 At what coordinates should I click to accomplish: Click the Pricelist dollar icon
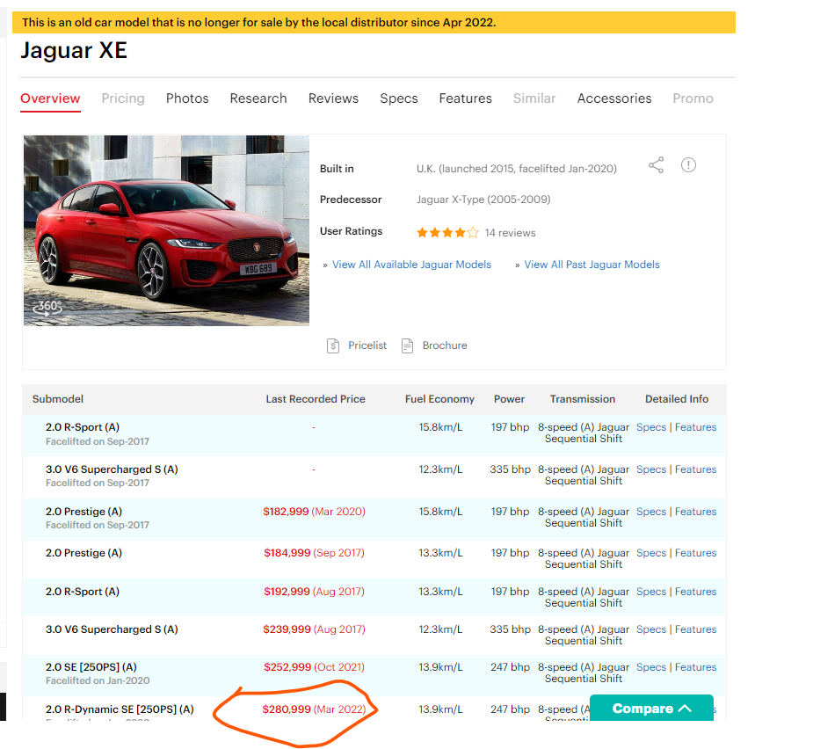333,345
